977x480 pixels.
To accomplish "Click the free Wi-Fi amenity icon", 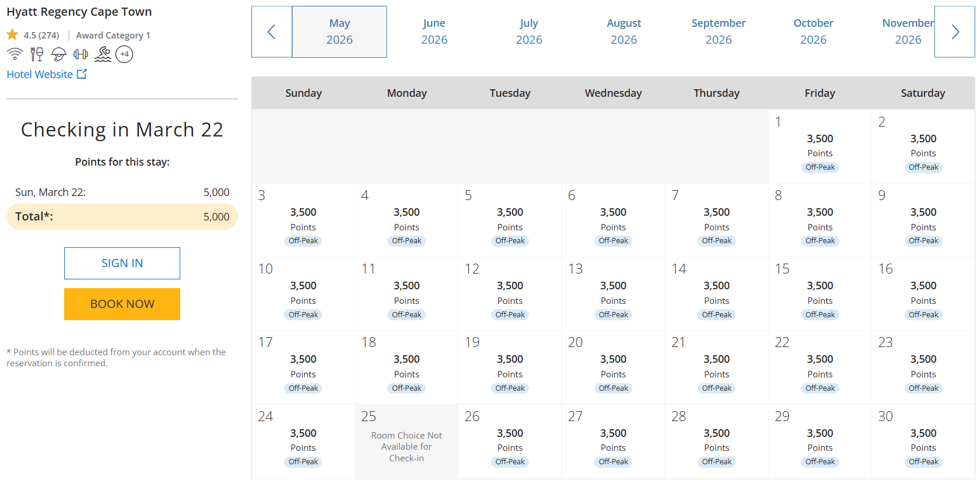I will 15,54.
